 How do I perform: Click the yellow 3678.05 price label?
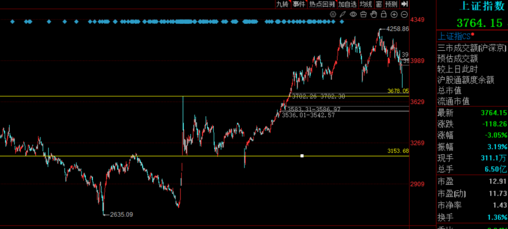click(398, 91)
